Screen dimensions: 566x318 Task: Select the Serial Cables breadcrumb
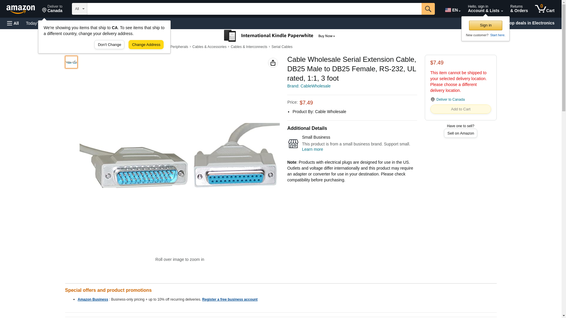click(x=282, y=47)
